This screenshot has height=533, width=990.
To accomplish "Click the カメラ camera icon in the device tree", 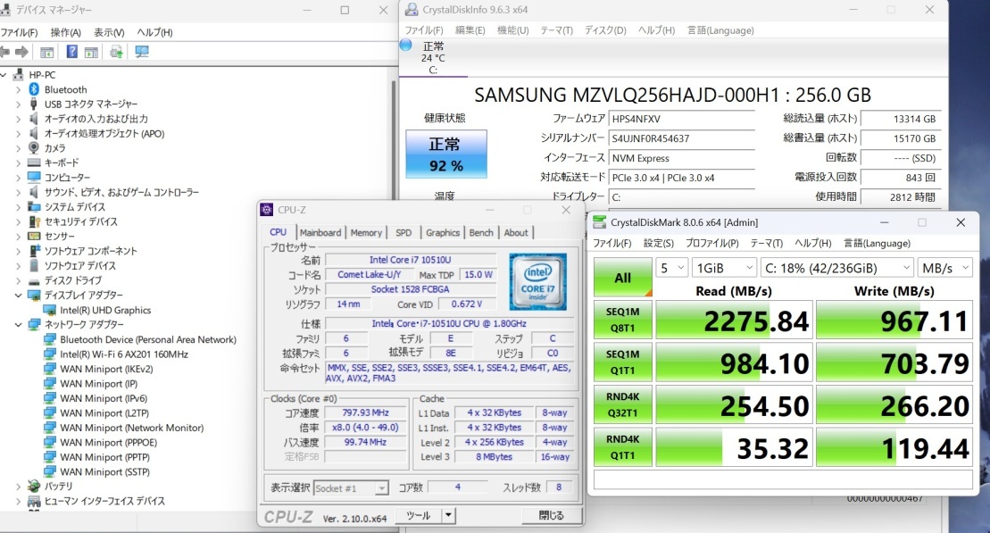I will tap(34, 148).
